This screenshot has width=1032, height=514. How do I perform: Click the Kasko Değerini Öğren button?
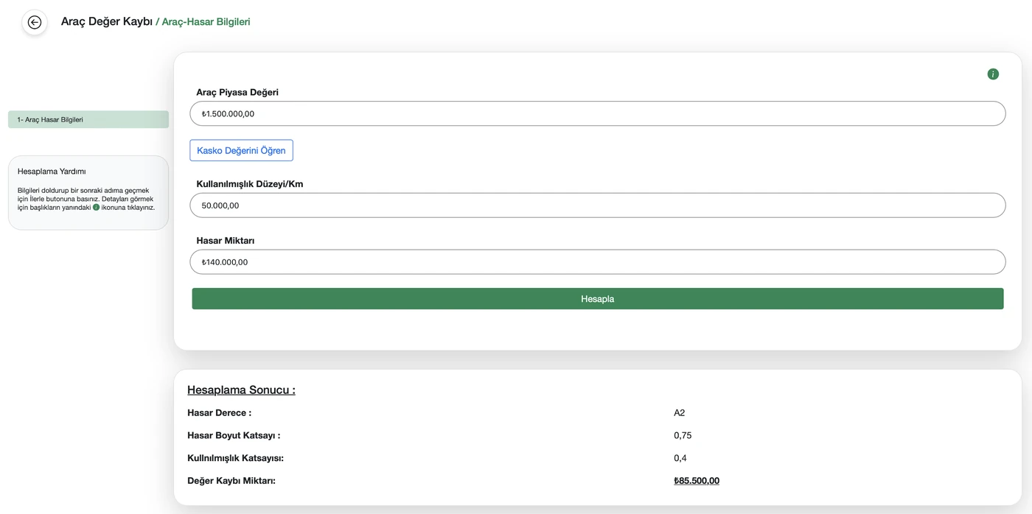click(241, 150)
